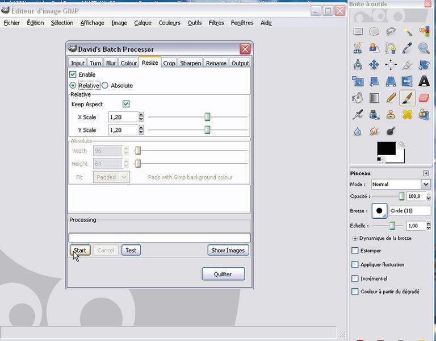
Task: Select the Measure compass tool
Action: [x=358, y=65]
